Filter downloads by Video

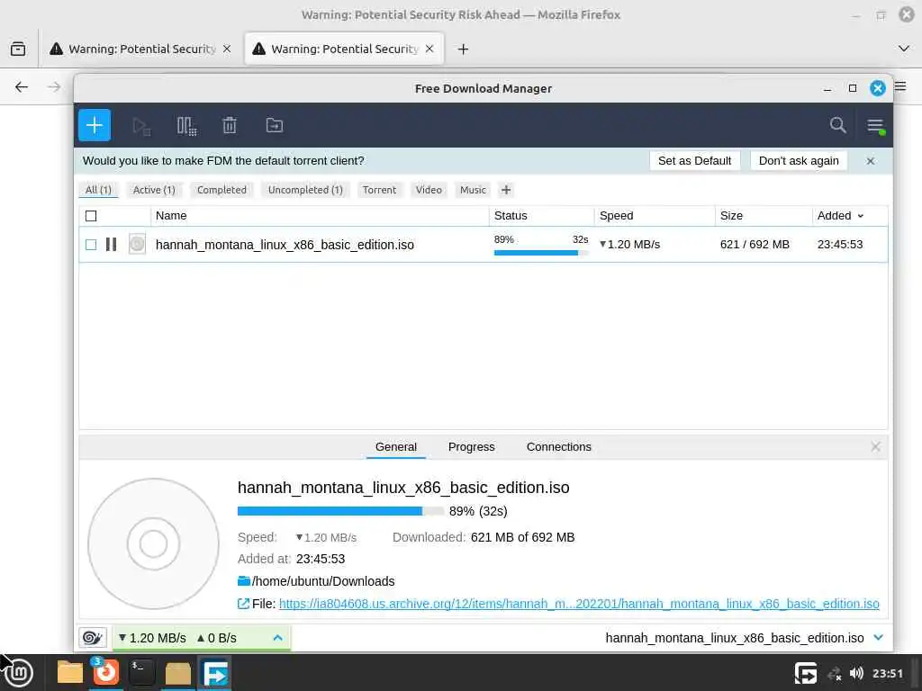coord(429,190)
